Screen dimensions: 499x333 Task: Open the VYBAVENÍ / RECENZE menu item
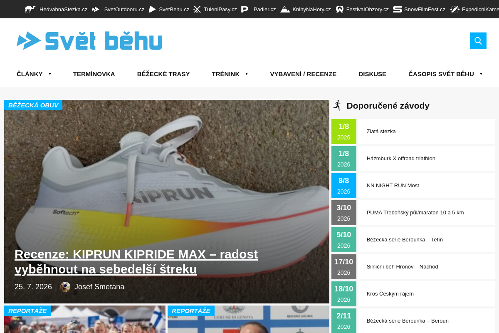[303, 74]
